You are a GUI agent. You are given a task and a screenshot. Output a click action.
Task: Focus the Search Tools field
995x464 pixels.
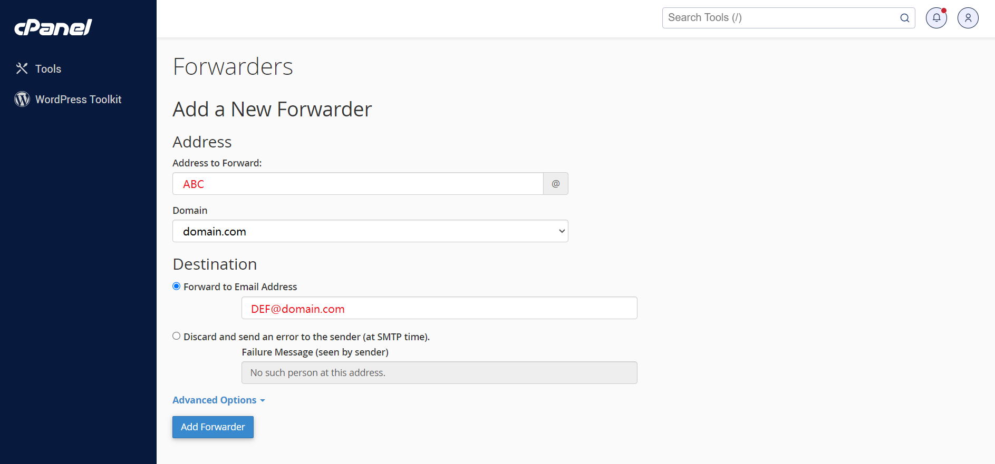[780, 18]
